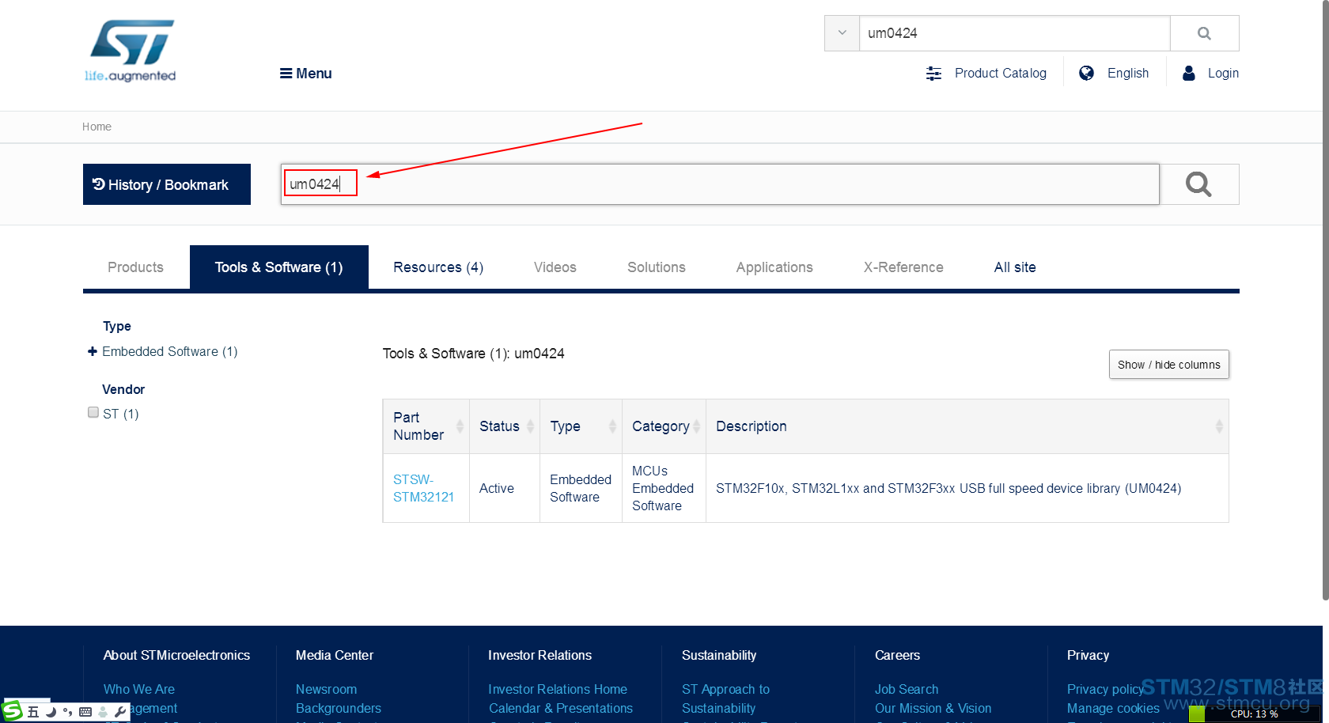Click the soft keyboard icon in IME bar

(85, 712)
